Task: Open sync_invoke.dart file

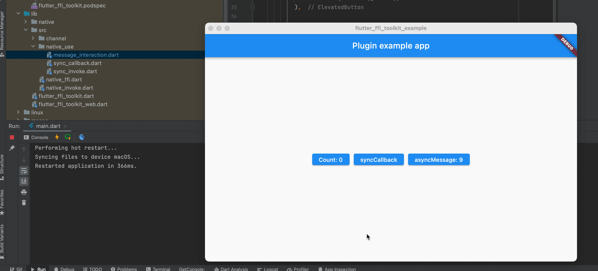Action: coord(75,71)
